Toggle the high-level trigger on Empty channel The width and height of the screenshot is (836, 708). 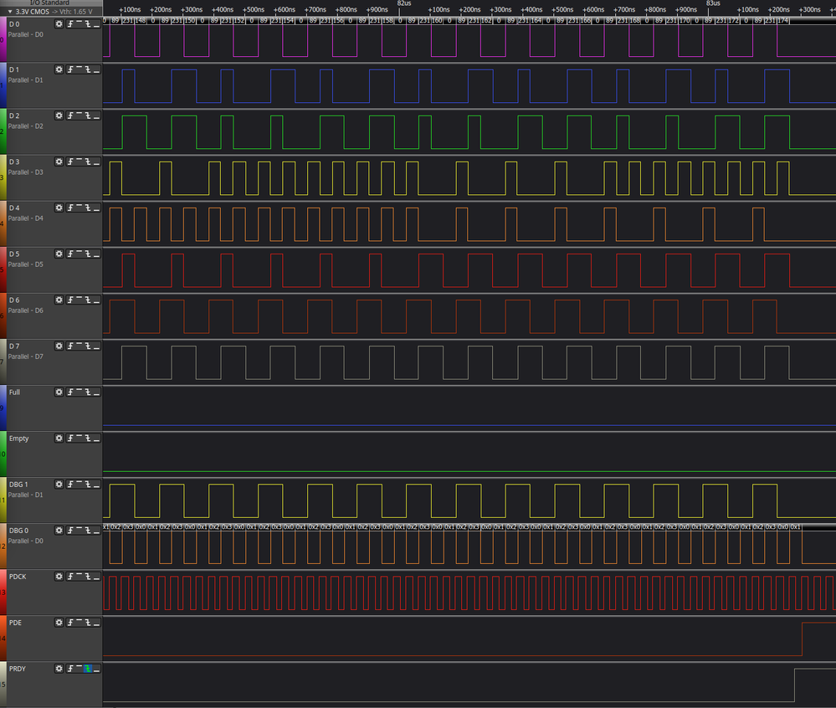pos(79,439)
